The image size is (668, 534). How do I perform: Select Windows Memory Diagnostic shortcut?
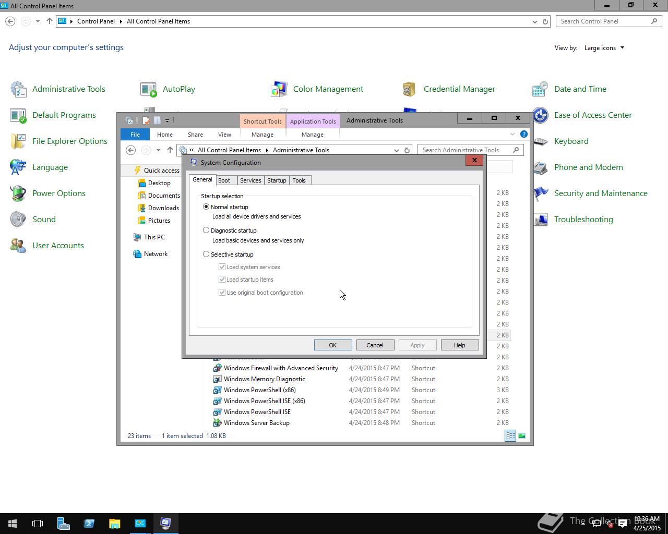pos(264,379)
